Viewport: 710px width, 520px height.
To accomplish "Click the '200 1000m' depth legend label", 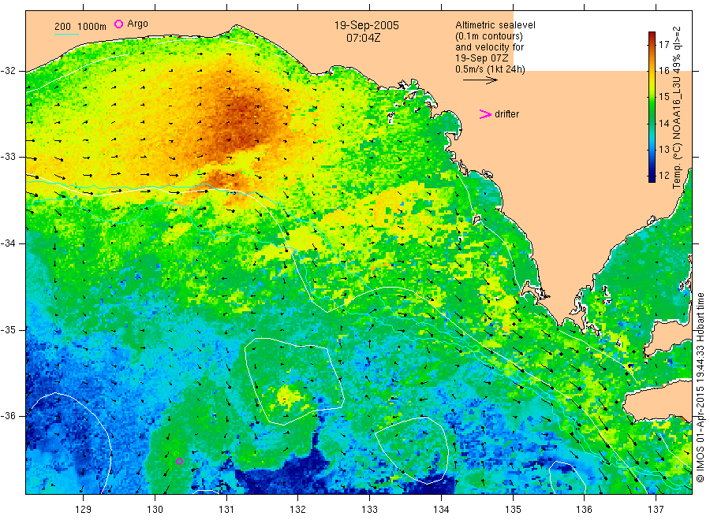I will (x=80, y=26).
